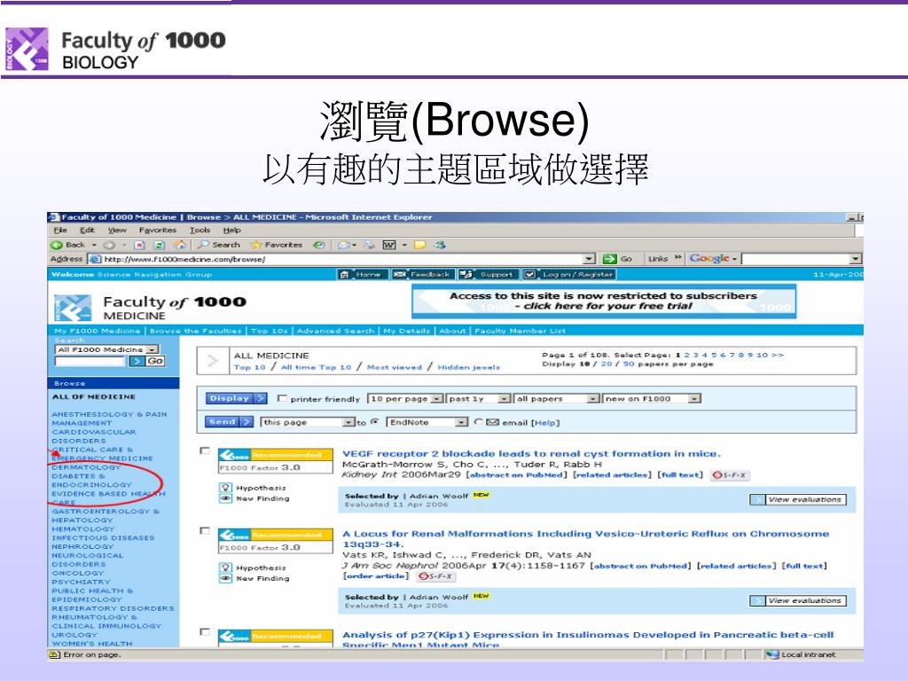Click in the sidebar search text field
908x681 pixels.
pyautogui.click(x=90, y=361)
